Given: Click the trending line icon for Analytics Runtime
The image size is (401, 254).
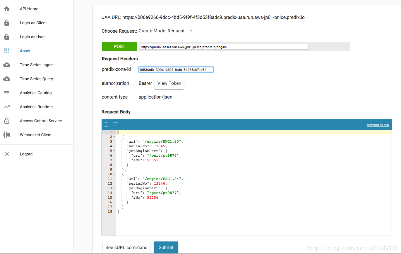Looking at the screenshot, I should pos(7,107).
